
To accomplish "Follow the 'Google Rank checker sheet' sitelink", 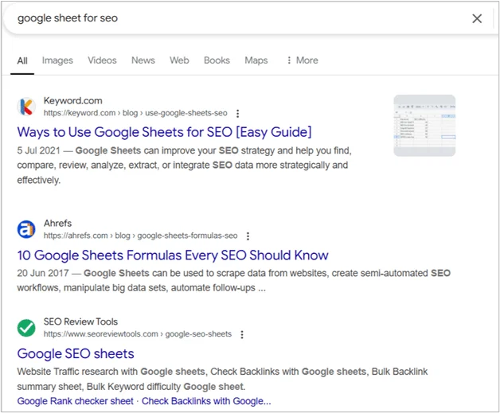I will tap(76, 401).
